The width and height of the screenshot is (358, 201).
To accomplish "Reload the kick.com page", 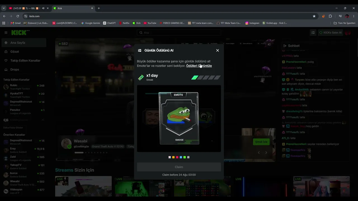I will point(18,16).
